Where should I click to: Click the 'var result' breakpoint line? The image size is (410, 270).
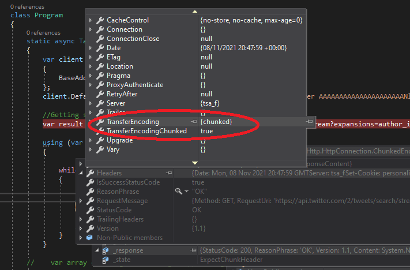(x=63, y=124)
